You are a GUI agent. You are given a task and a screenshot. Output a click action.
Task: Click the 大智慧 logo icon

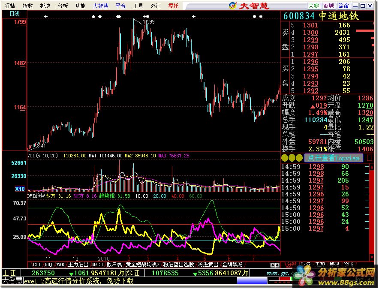(232, 6)
